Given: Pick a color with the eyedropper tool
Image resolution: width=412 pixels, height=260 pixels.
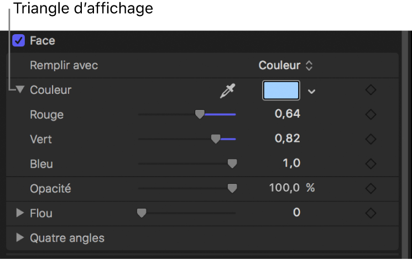Looking at the screenshot, I should [227, 91].
